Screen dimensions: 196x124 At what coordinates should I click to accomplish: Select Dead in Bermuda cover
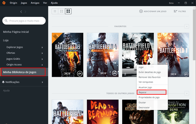coord(103,112)
